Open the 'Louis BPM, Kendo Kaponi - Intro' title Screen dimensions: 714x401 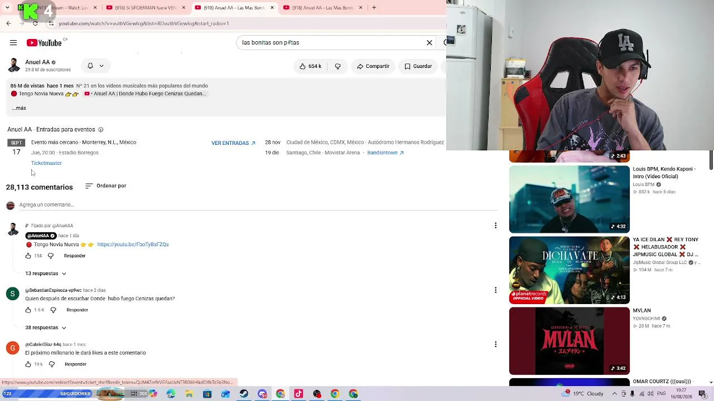pyautogui.click(x=664, y=173)
